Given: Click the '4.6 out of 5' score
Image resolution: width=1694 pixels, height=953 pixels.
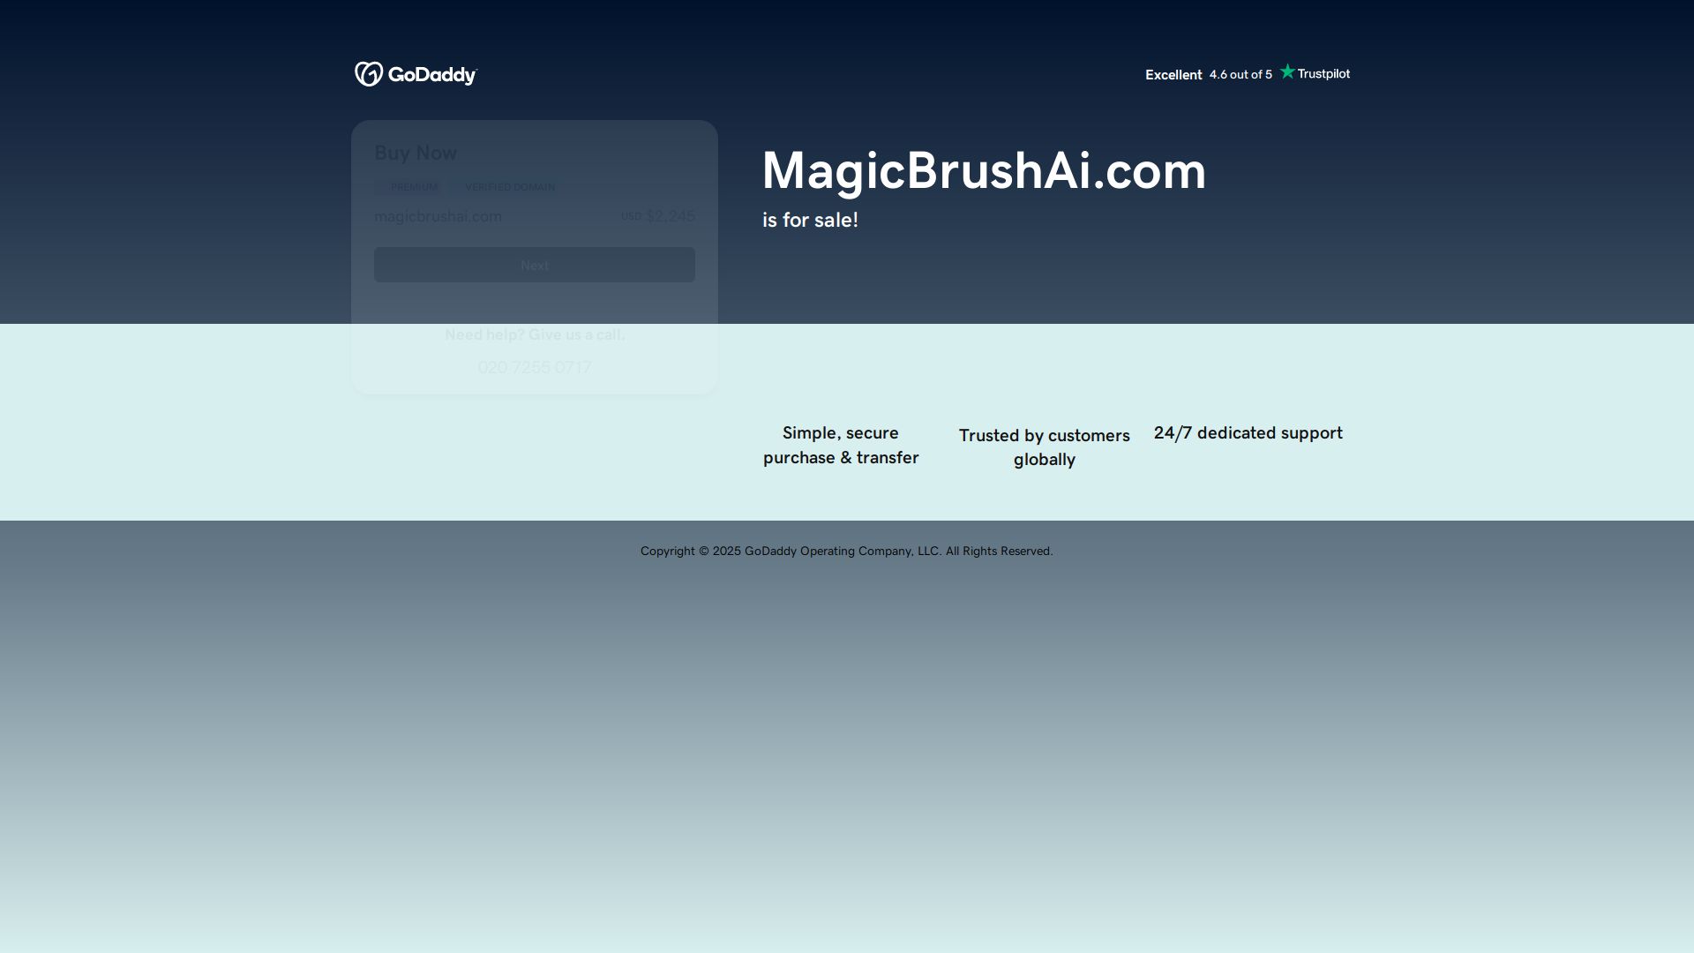Looking at the screenshot, I should point(1241,75).
